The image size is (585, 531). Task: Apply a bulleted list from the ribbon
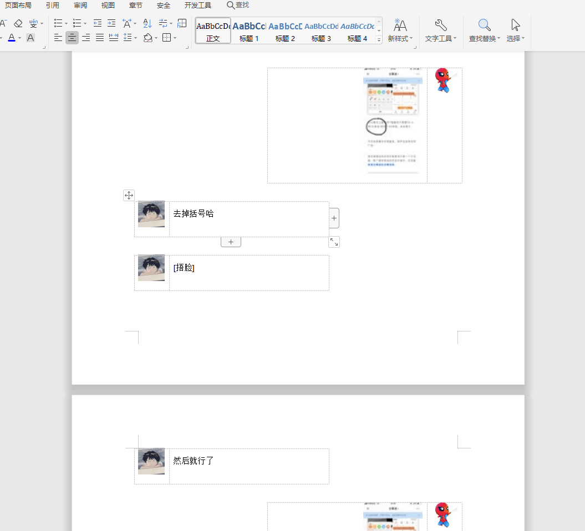57,23
